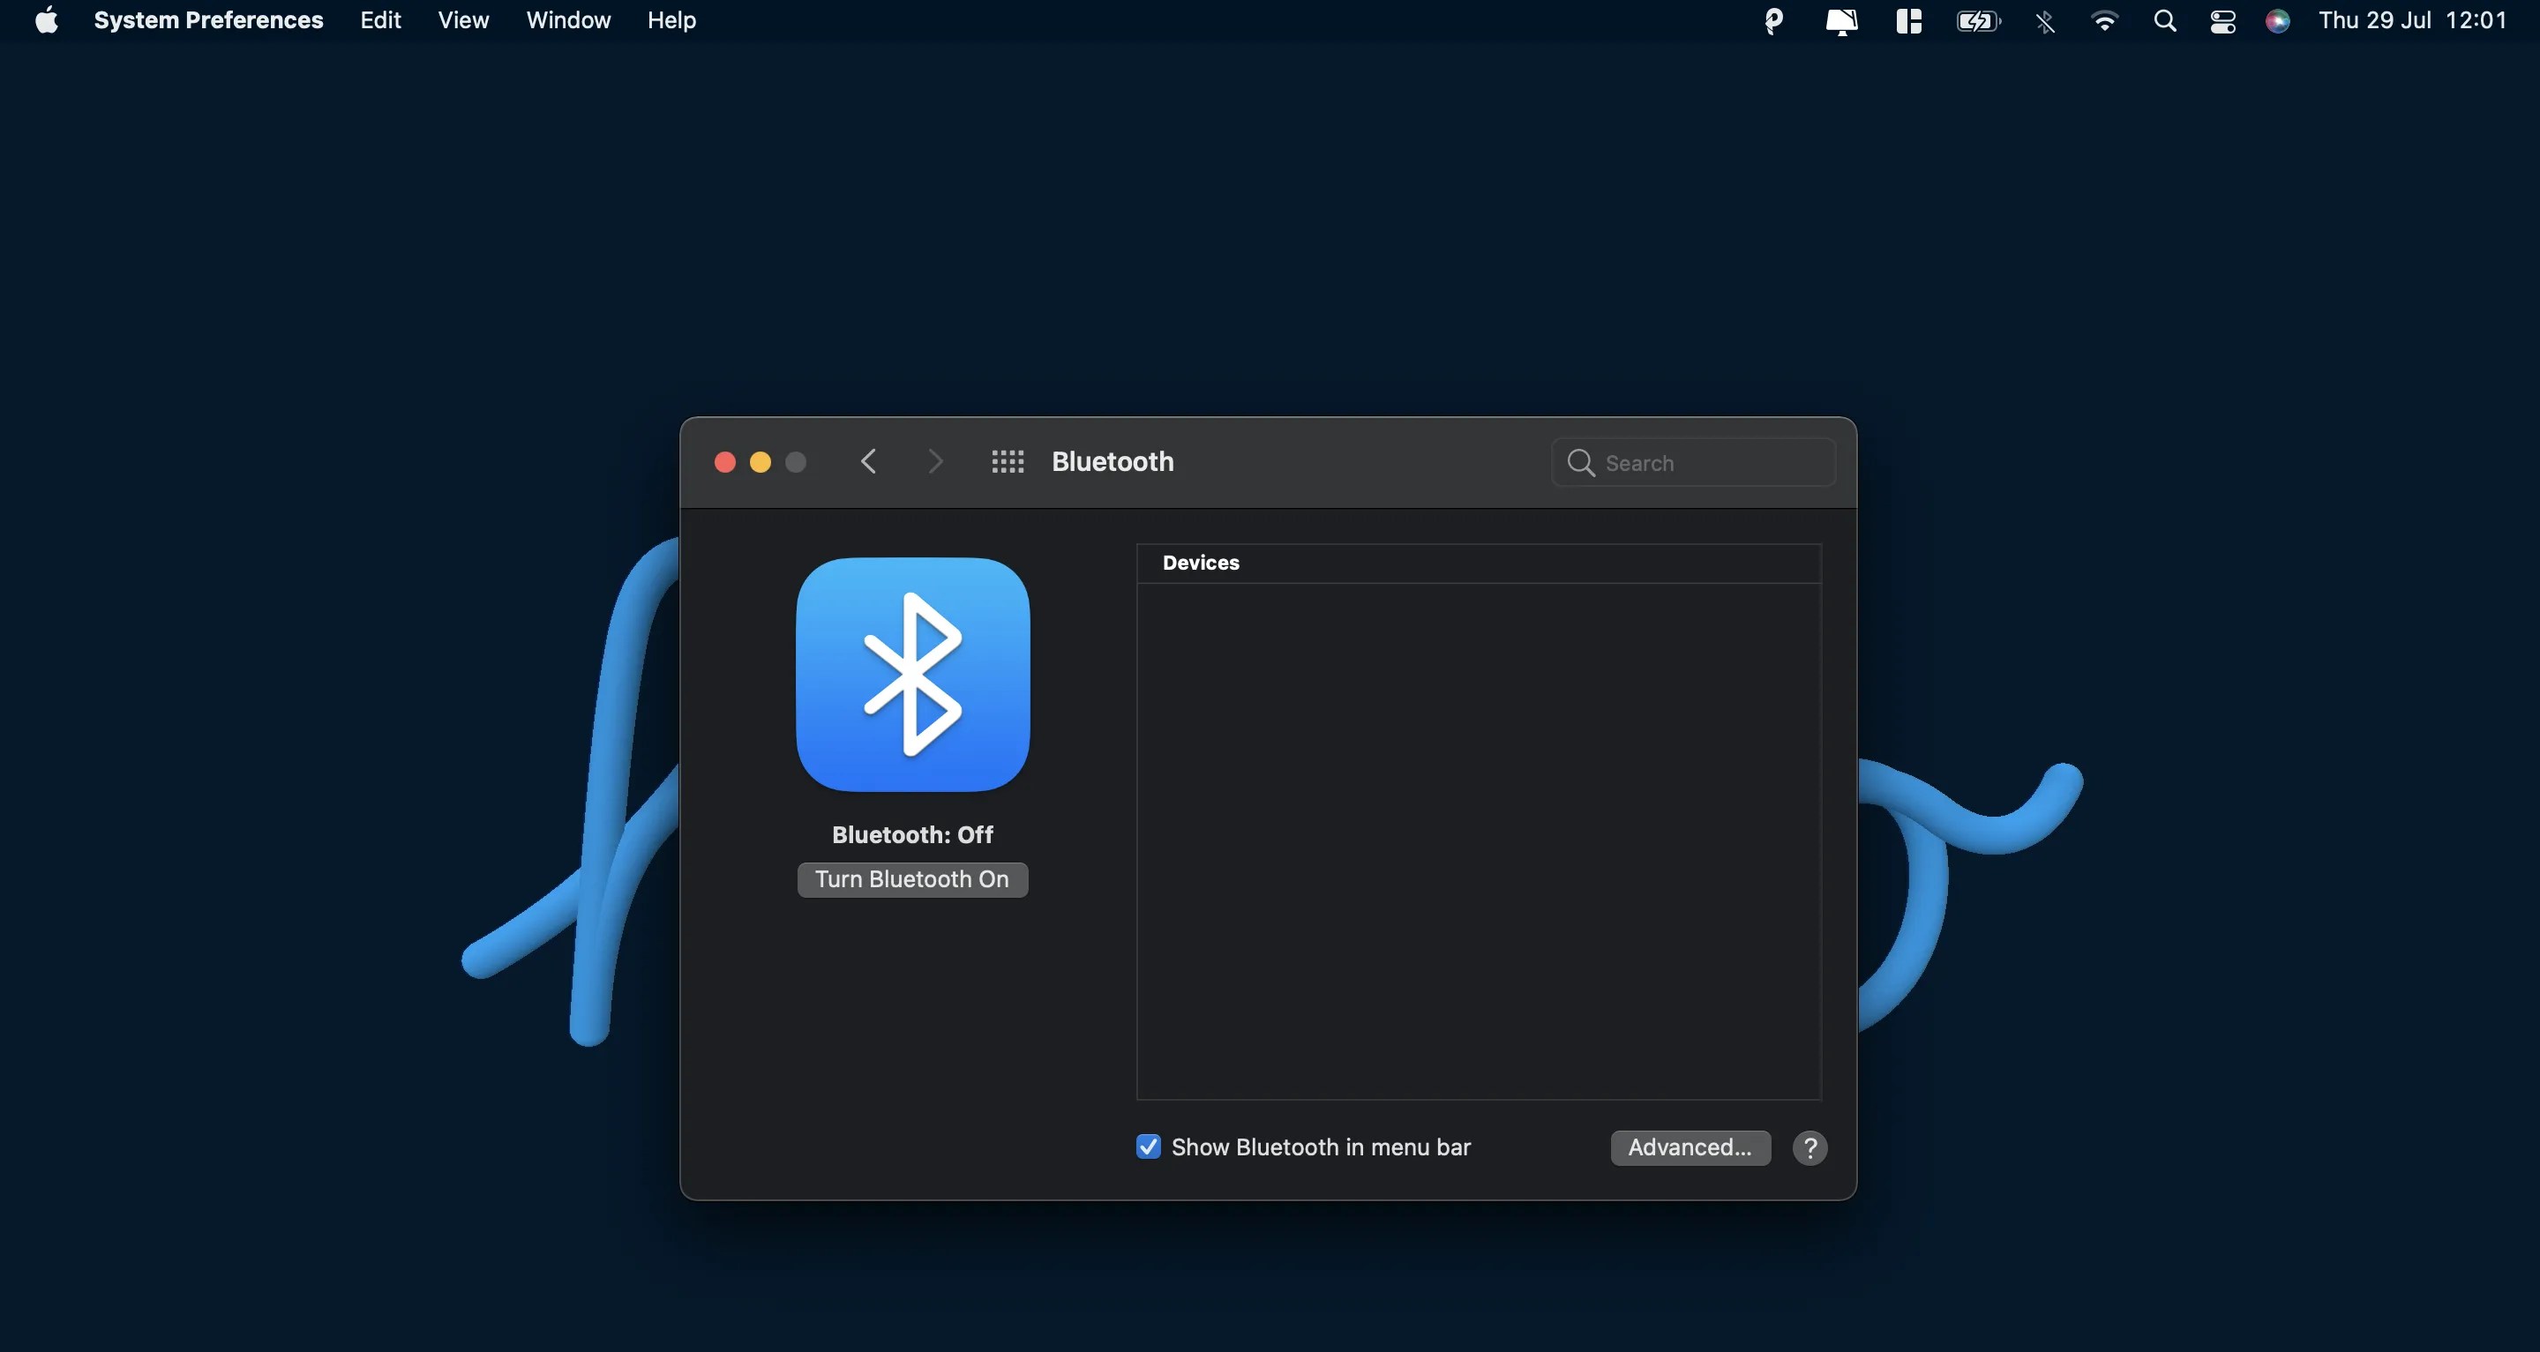Open Spotlight search magnifier icon
This screenshot has height=1352, width=2540.
(2164, 20)
